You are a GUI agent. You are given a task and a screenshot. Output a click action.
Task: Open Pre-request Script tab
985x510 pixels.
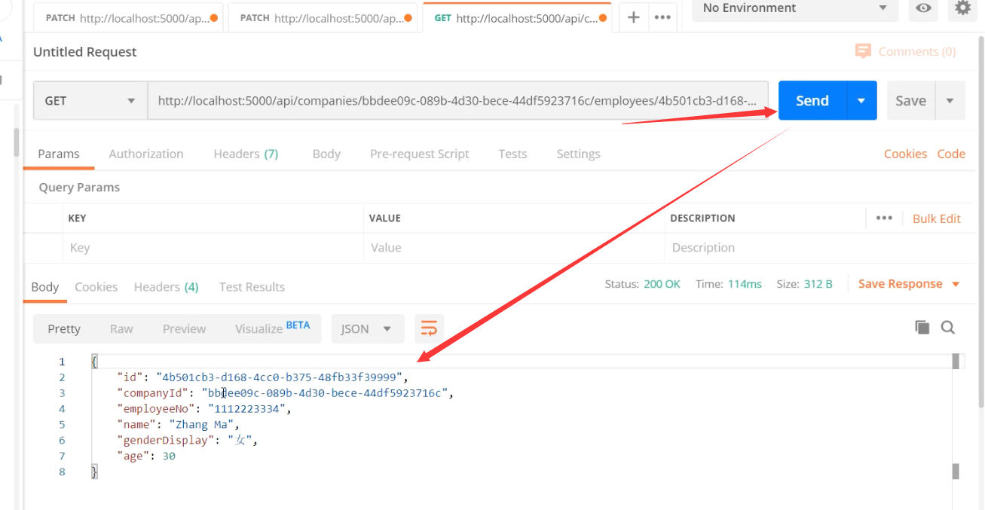click(x=419, y=154)
